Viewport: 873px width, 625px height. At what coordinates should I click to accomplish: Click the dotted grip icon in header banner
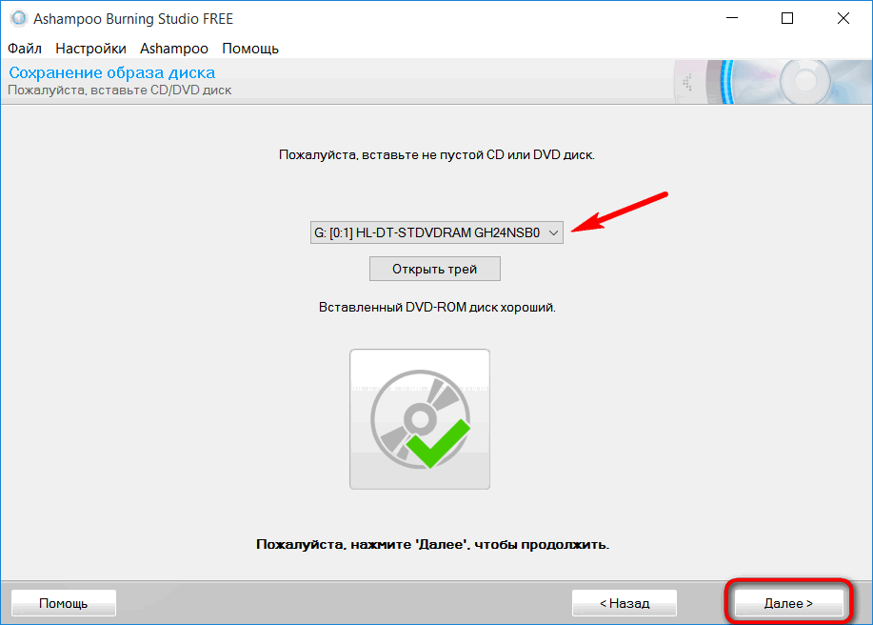pos(688,83)
